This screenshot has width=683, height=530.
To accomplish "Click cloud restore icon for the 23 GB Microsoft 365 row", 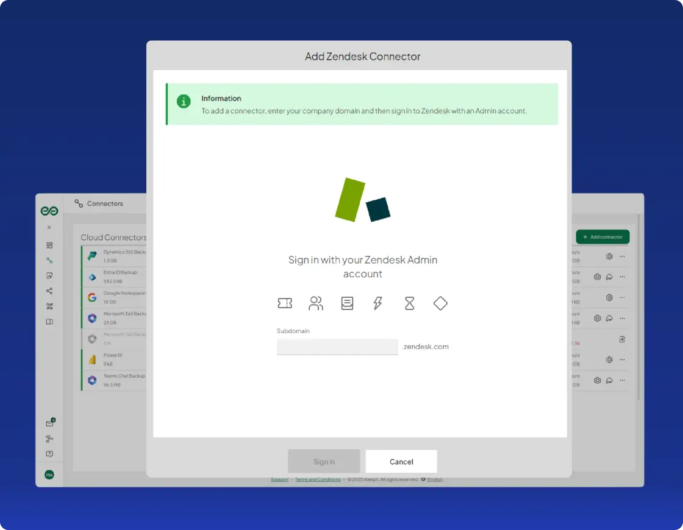I will 609,318.
